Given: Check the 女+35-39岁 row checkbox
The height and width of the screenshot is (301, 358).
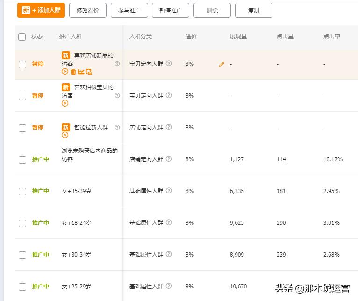Looking at the screenshot, I should point(22,191).
